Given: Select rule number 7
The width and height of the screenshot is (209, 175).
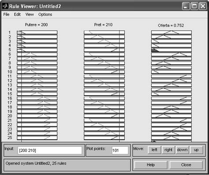Looking at the screenshot, I should point(10,59).
